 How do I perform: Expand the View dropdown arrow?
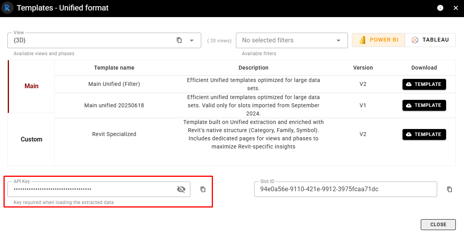click(x=192, y=40)
